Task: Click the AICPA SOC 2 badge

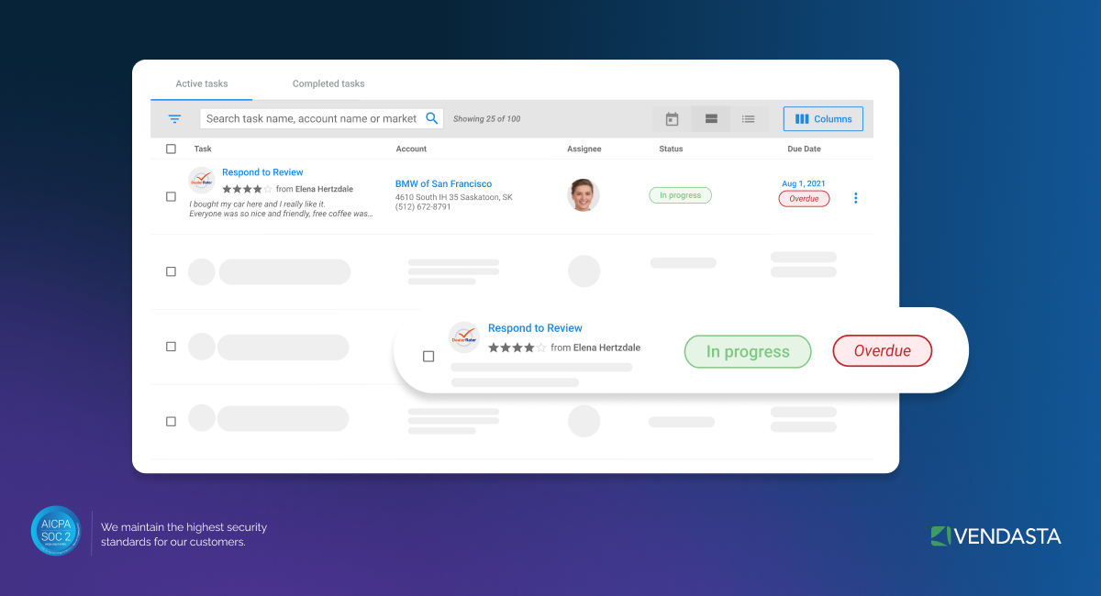Action: coord(57,532)
